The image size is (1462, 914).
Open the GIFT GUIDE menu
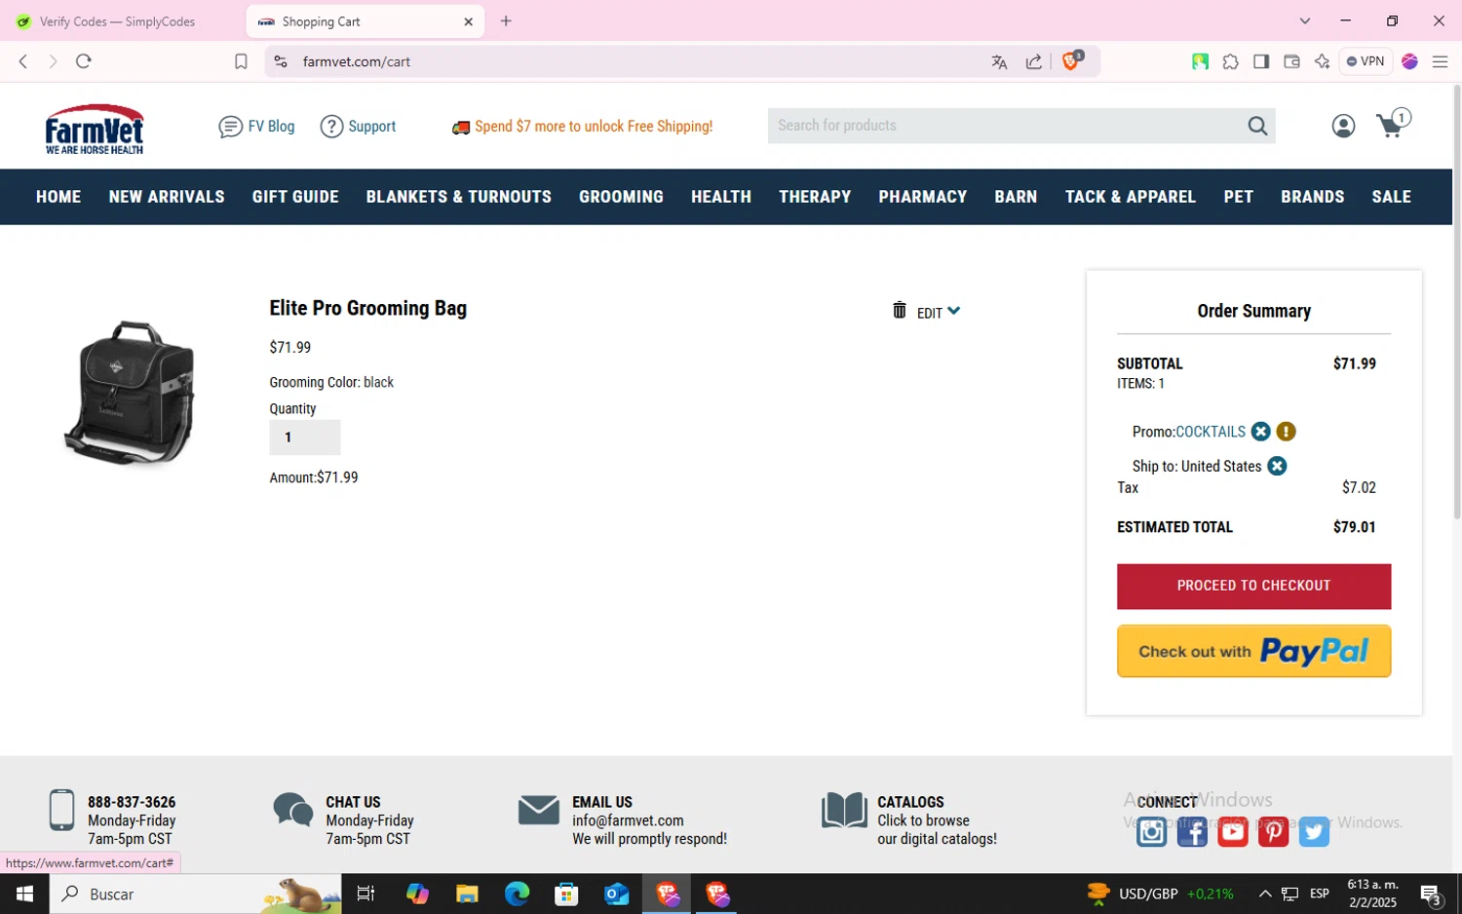pos(295,197)
